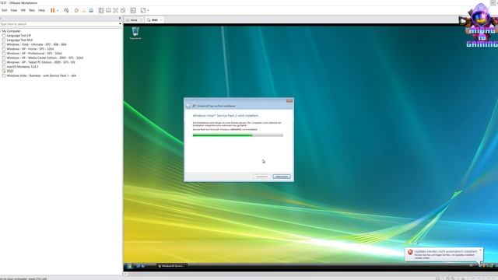
Task: Select the Language Test LIP virtual machine
Action: [x=19, y=36]
